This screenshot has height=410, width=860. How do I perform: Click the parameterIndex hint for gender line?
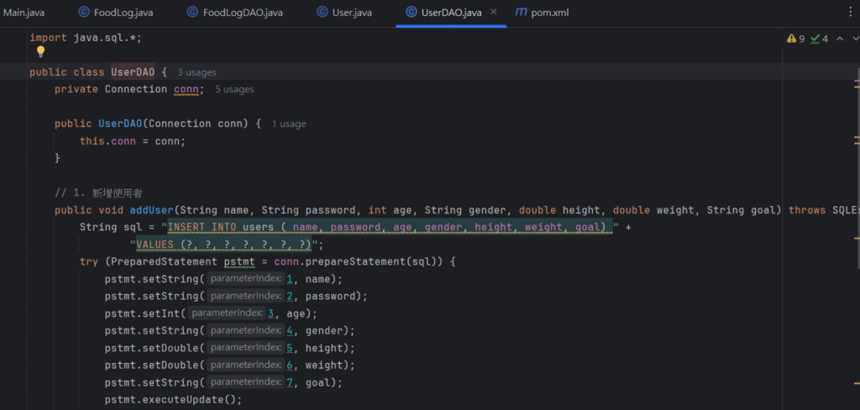click(246, 331)
